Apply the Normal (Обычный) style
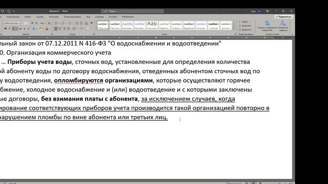The height and width of the screenshot is (184, 328). (103, 26)
